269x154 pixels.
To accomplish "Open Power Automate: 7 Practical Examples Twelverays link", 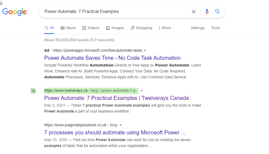I will pos(117,98).
